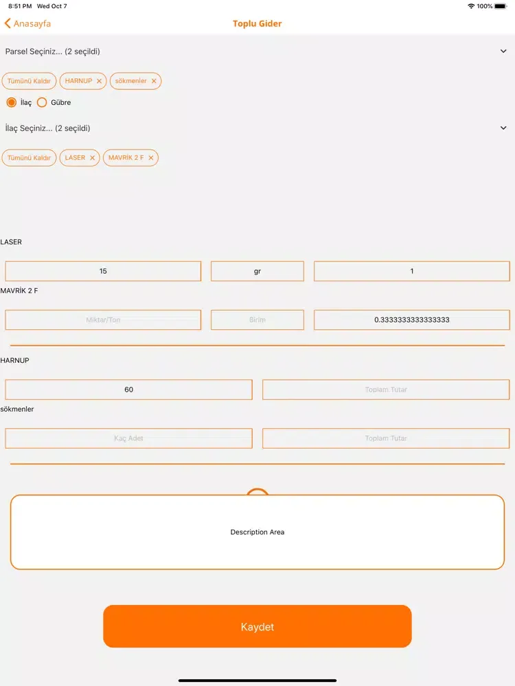Remove all selected parcels via Tümünü Kaldır

click(29, 81)
